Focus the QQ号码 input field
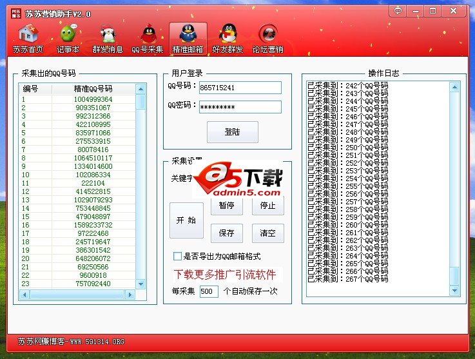The image size is (475, 359). [x=240, y=88]
